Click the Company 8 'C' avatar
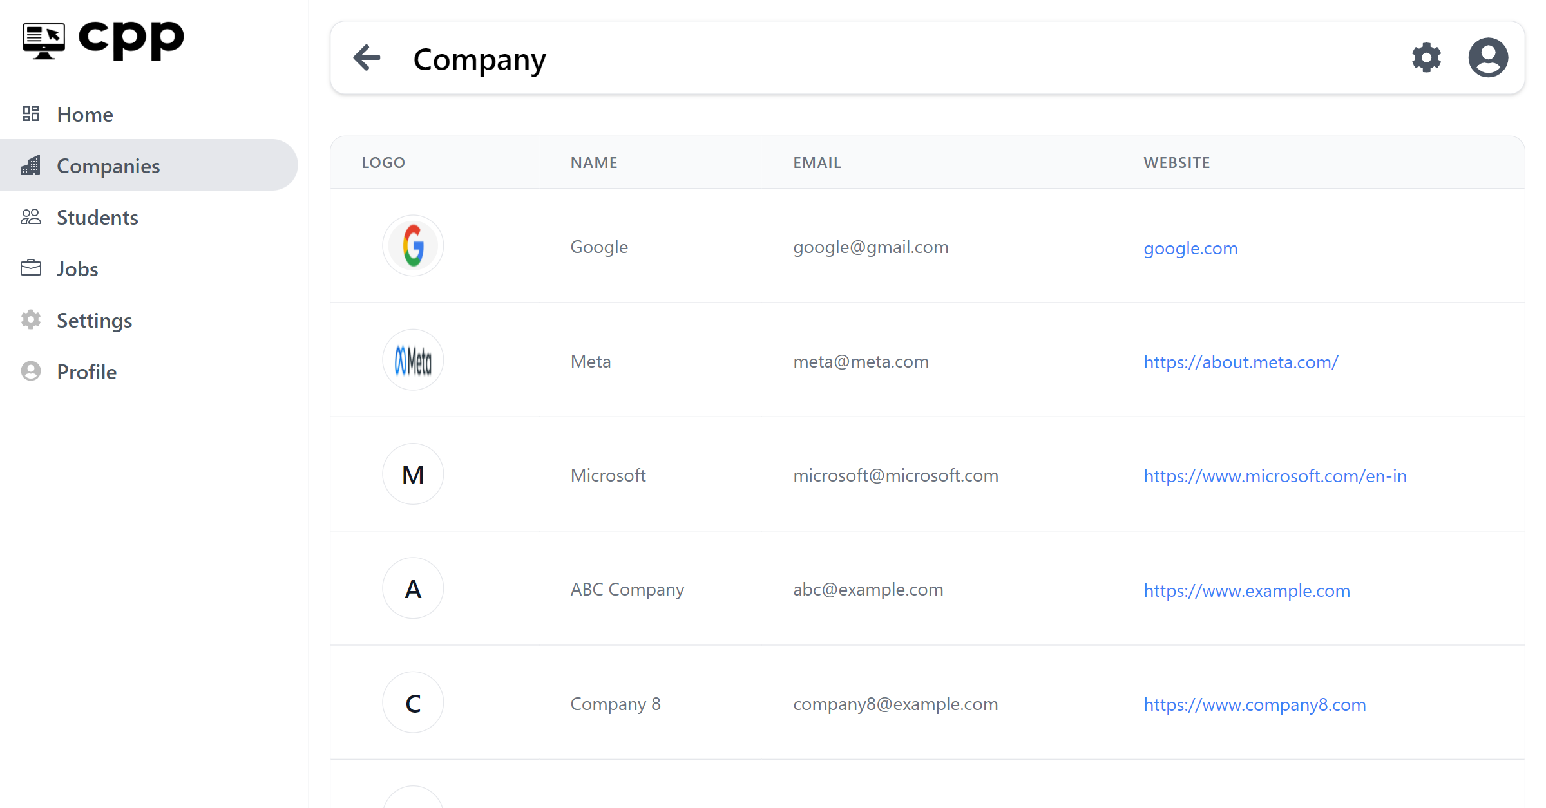This screenshot has height=808, width=1546. [413, 703]
